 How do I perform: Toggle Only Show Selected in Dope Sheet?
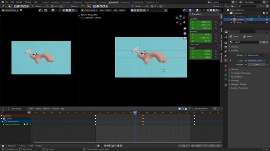click(179, 109)
